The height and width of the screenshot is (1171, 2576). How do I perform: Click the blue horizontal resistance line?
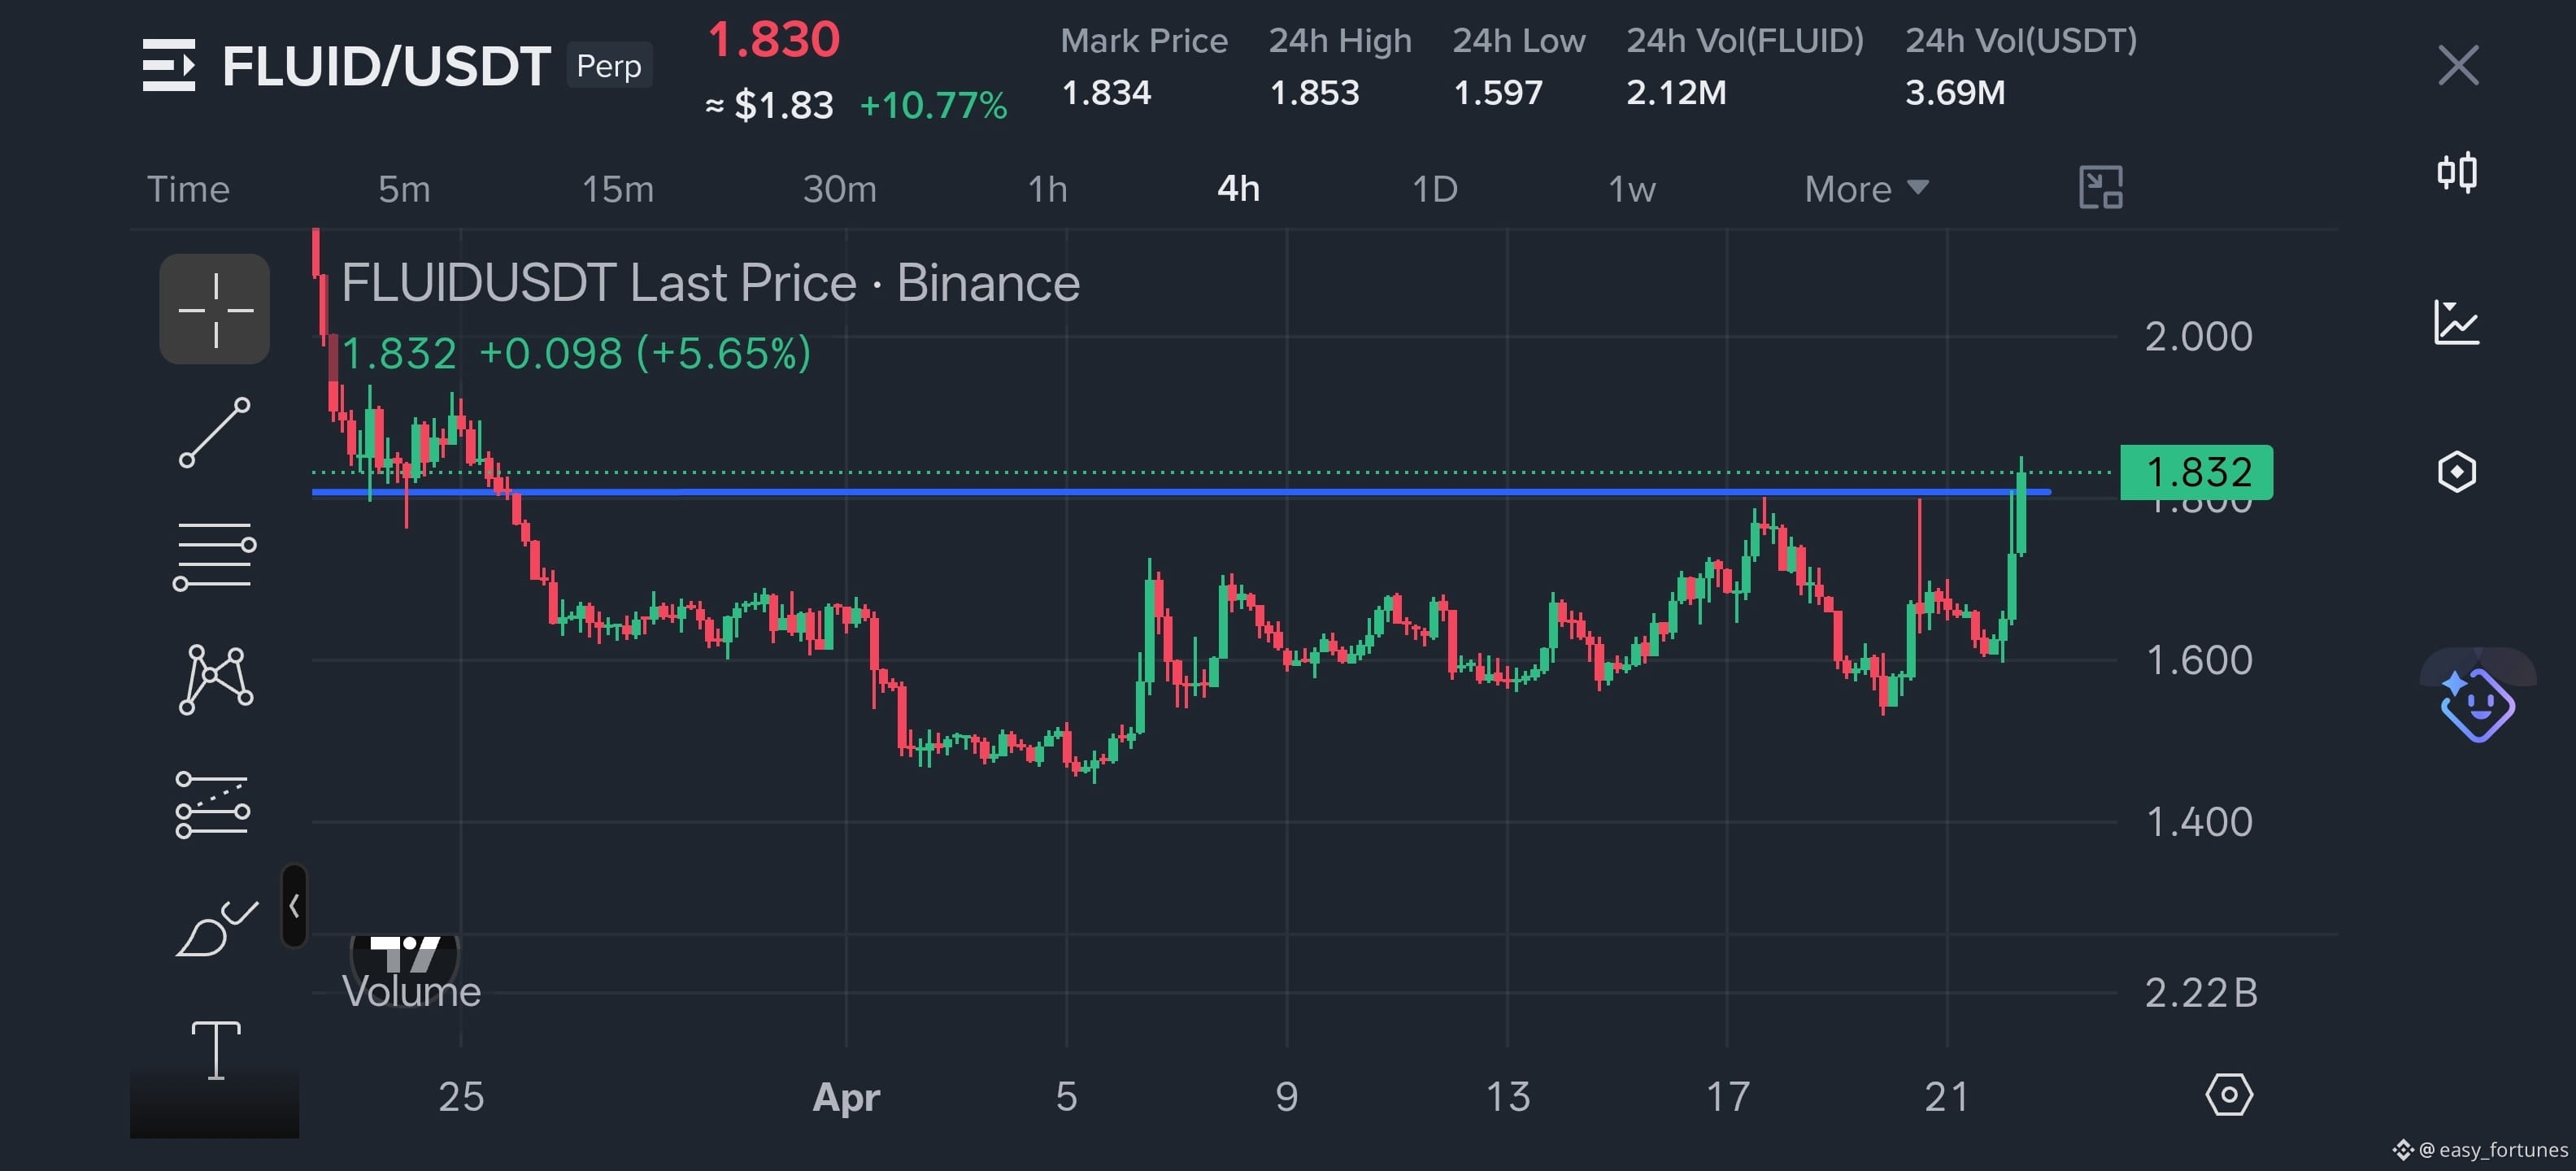(x=1181, y=492)
